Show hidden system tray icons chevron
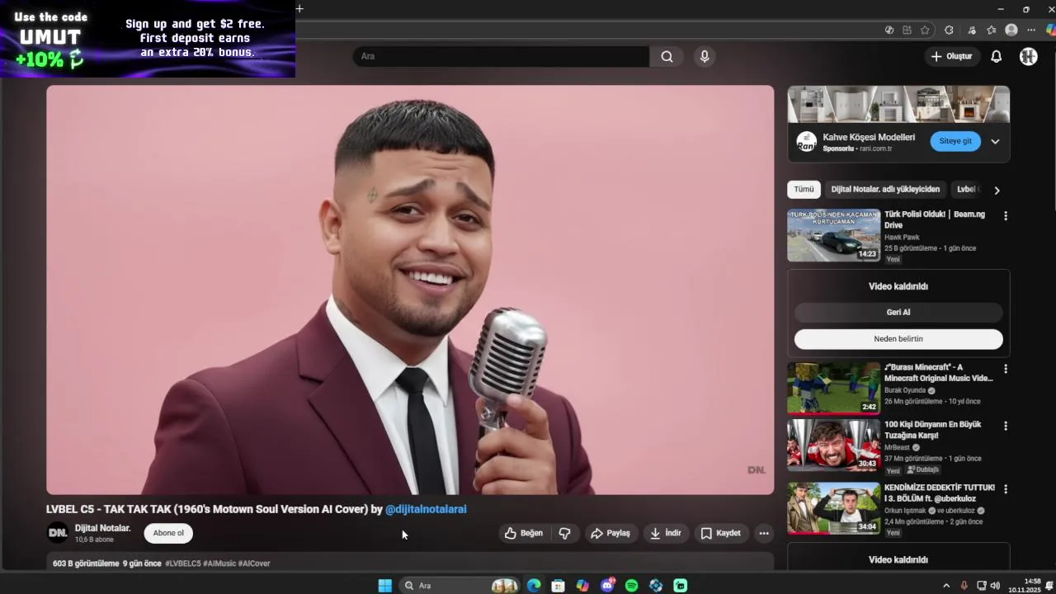 [946, 586]
